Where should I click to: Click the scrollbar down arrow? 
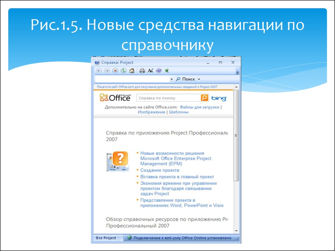[x=236, y=231]
